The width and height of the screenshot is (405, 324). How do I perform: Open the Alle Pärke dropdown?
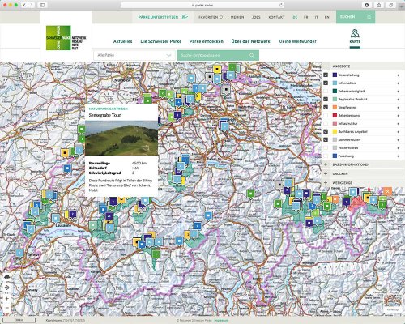coord(134,55)
